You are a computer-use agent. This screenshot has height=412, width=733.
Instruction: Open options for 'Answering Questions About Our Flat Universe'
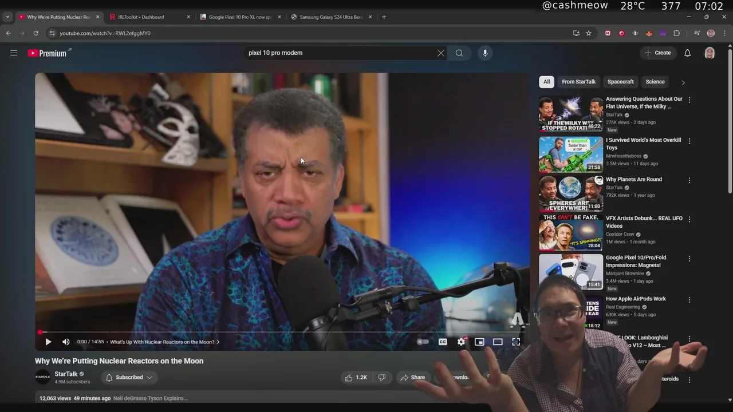point(689,100)
